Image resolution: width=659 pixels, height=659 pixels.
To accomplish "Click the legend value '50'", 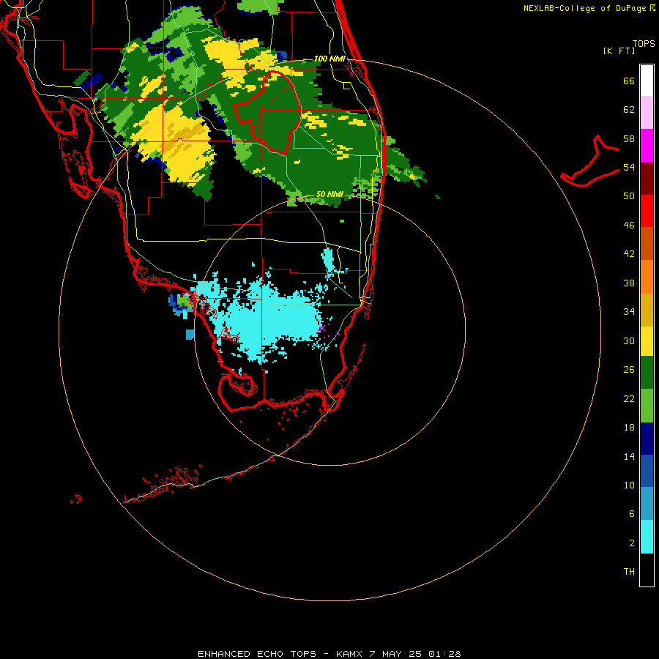I will [x=629, y=196].
